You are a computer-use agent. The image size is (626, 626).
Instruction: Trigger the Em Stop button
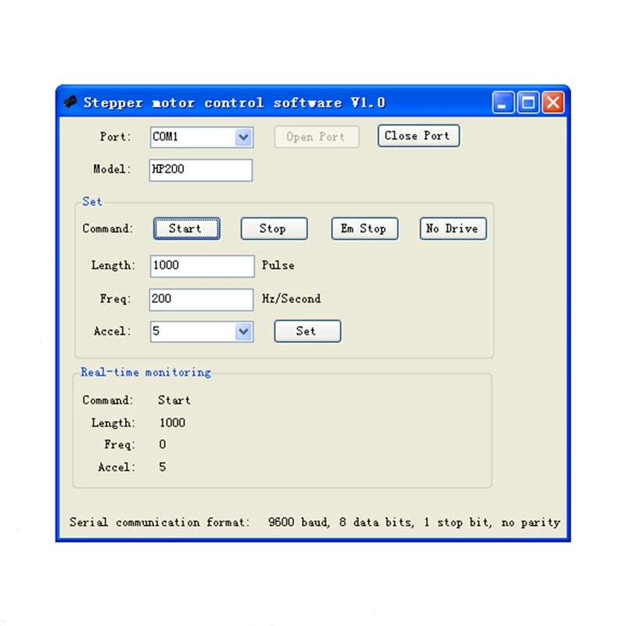point(365,228)
